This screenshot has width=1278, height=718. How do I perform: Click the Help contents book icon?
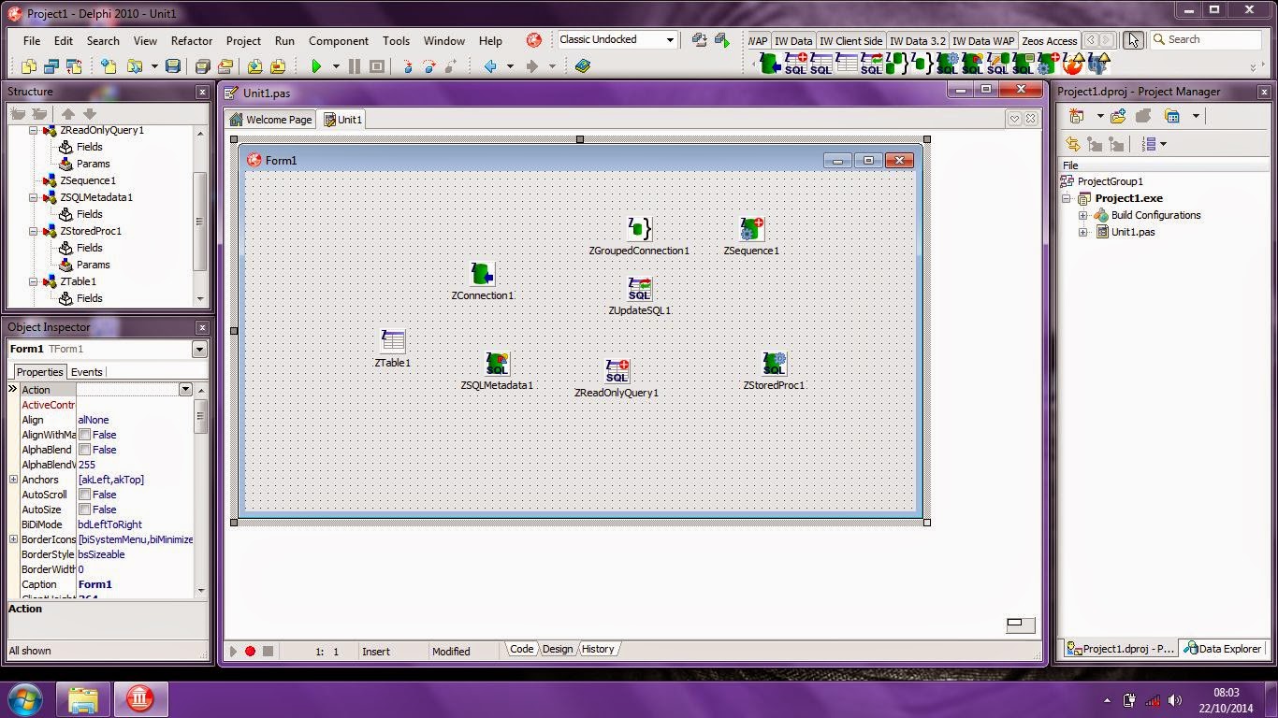[583, 66]
